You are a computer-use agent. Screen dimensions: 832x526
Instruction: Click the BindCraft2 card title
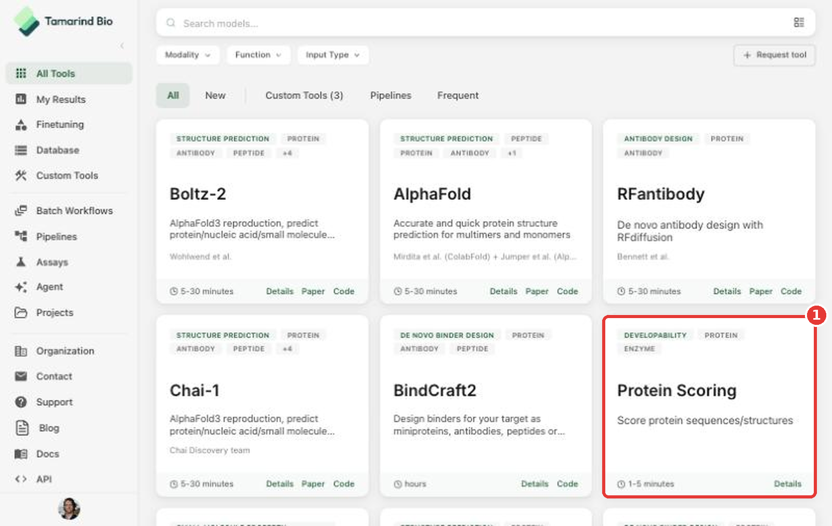435,390
